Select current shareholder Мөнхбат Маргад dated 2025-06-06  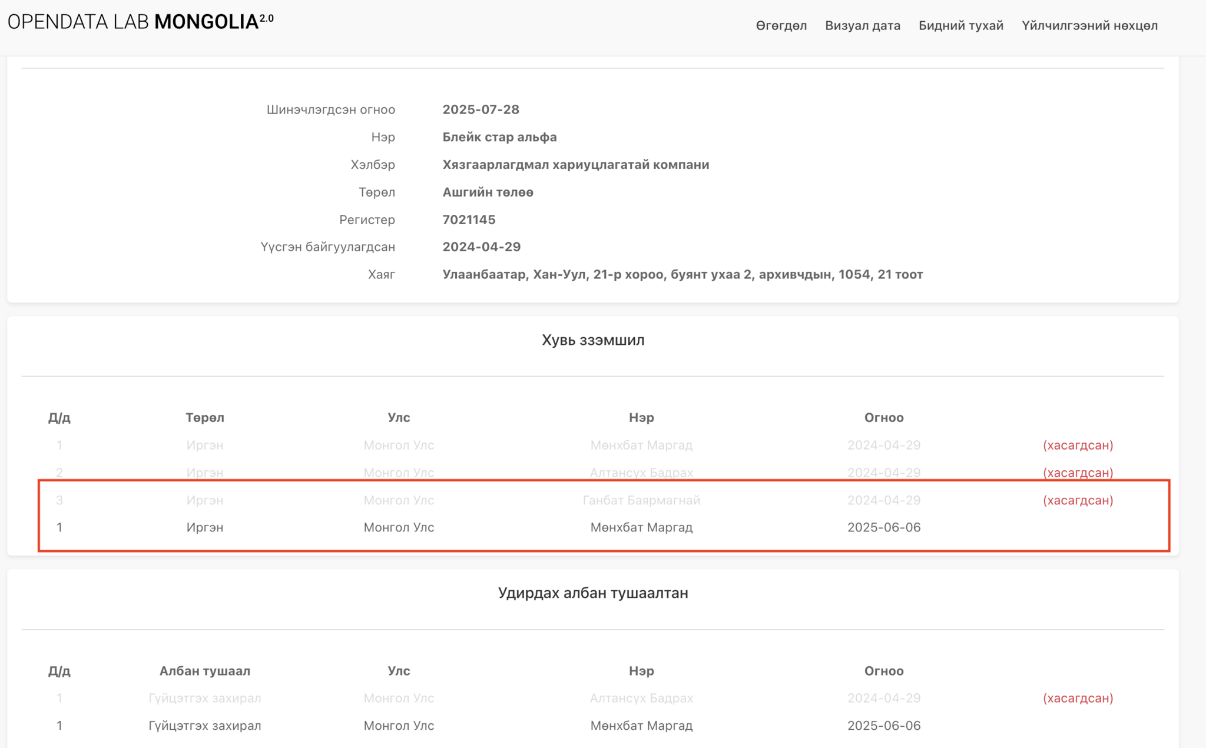[x=641, y=527]
